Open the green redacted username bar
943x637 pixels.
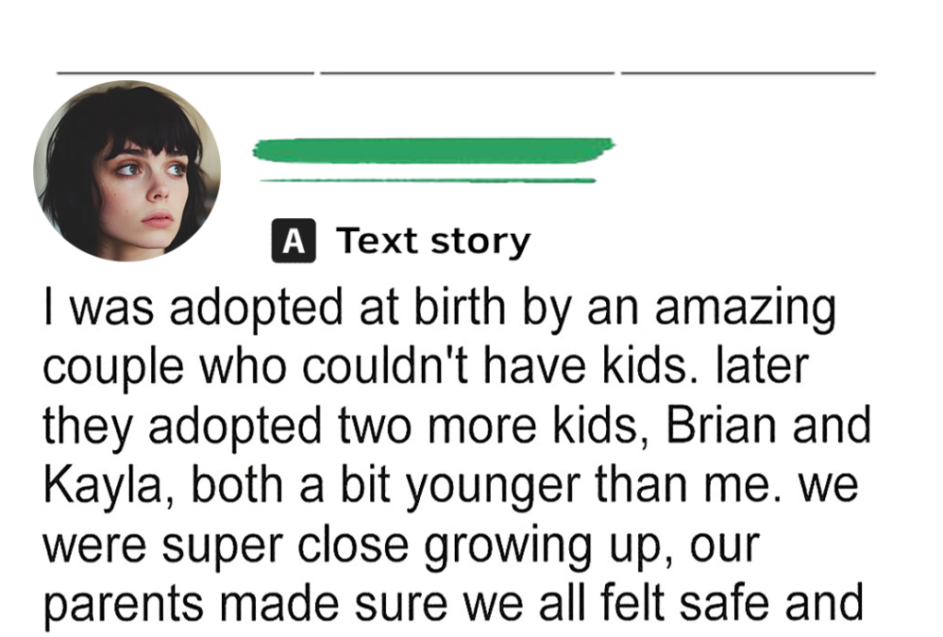click(x=433, y=150)
